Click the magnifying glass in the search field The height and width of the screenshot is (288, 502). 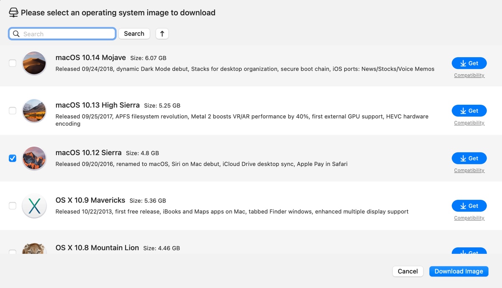[x=16, y=33]
